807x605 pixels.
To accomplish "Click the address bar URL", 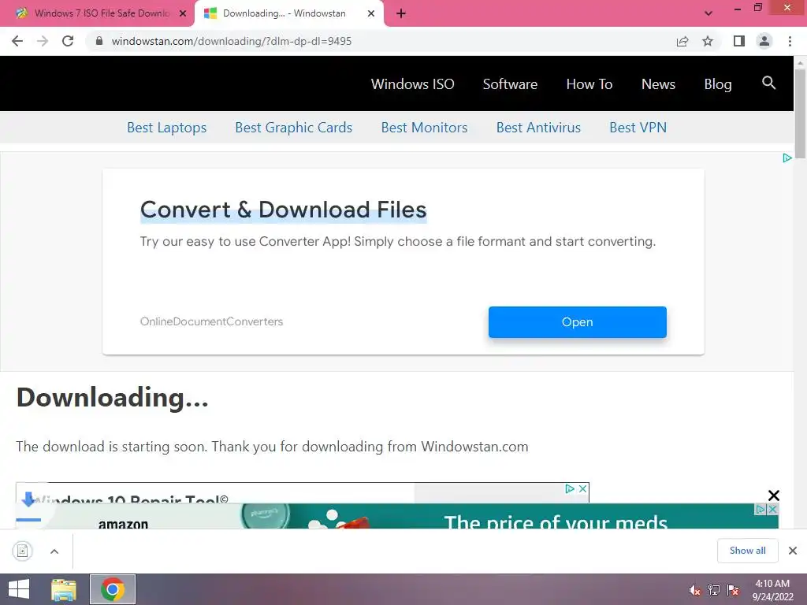I will [x=232, y=41].
